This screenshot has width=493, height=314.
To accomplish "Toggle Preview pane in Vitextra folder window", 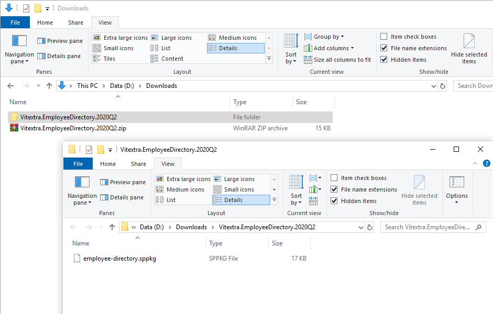I will [x=123, y=182].
